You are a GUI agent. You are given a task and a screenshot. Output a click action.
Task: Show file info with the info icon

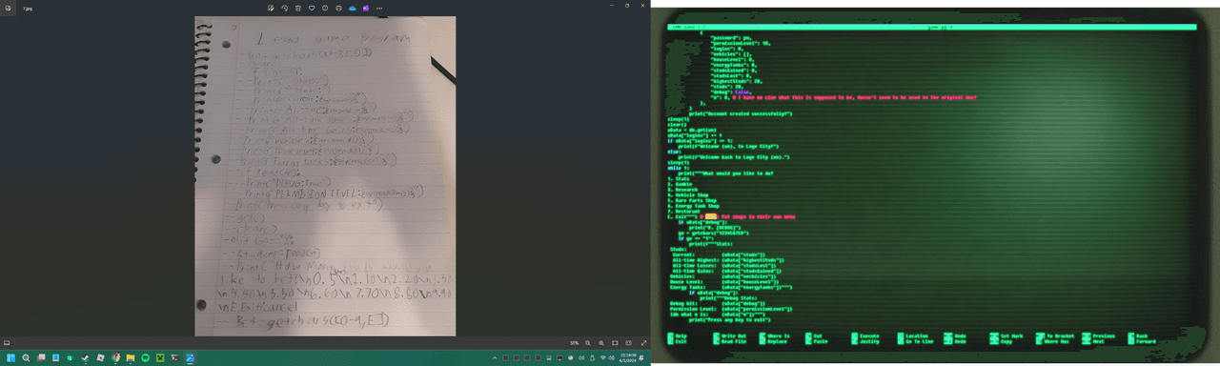(x=325, y=8)
